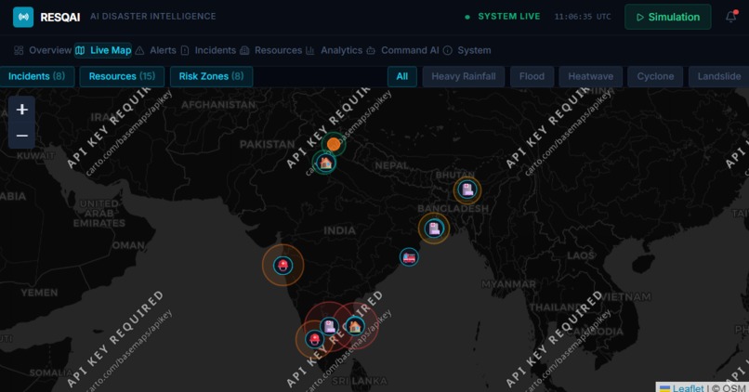Zoom out on the map
Screen dimensions: 749x392
[21, 136]
